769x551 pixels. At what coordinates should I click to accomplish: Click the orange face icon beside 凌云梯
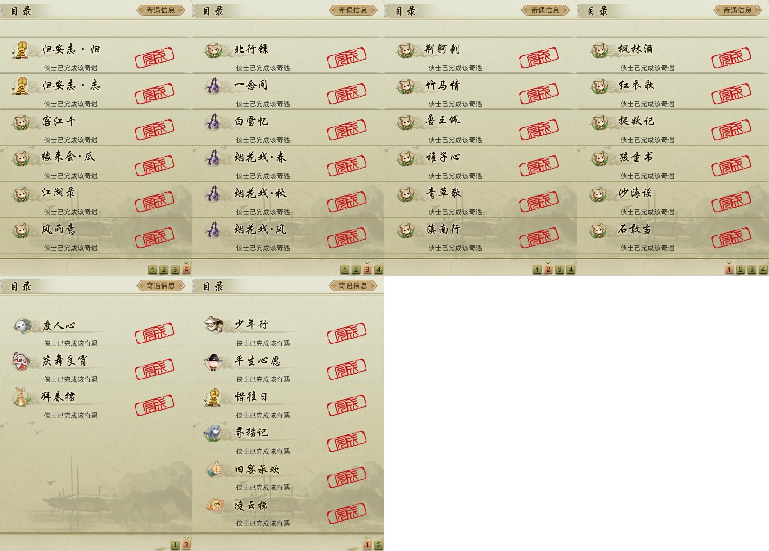pyautogui.click(x=214, y=506)
